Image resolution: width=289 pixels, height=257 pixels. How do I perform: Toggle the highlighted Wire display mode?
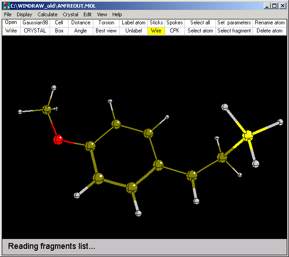156,31
